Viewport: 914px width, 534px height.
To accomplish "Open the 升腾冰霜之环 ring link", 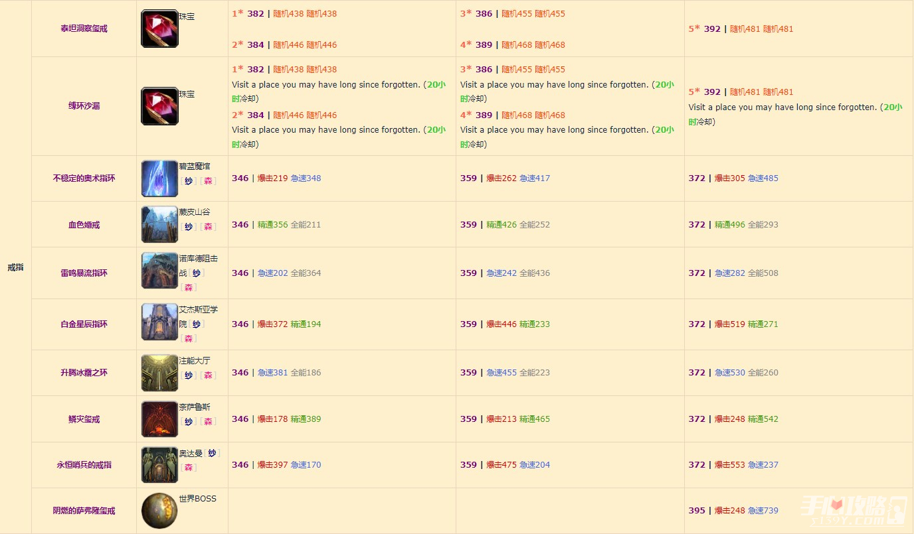I will (84, 372).
